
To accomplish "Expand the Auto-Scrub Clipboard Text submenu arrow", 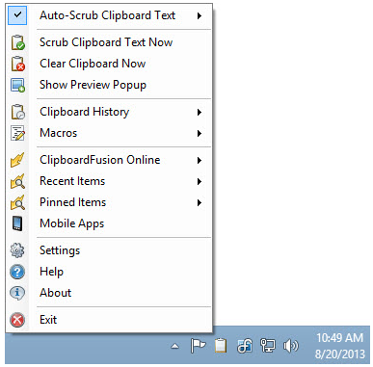I will point(200,15).
